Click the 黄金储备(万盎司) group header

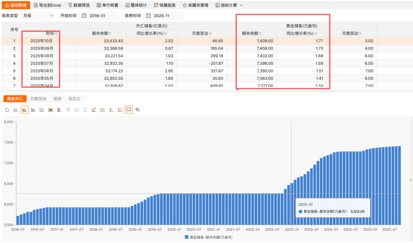pos(302,26)
